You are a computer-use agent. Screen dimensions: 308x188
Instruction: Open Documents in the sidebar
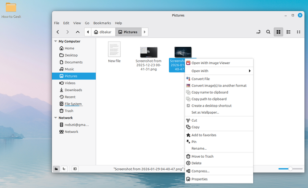click(74, 62)
